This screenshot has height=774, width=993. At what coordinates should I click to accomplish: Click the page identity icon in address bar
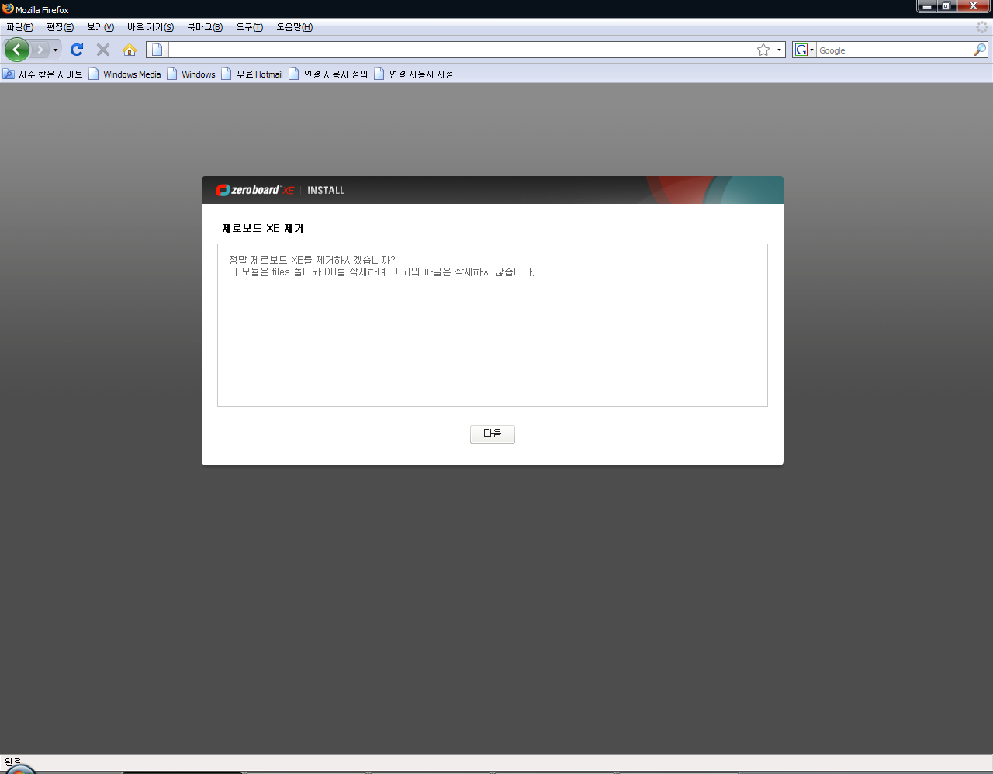click(x=157, y=50)
